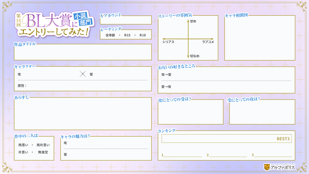Click the キャラの魅力は? heading
The height and width of the screenshot is (174, 309).
pyautogui.click(x=75, y=136)
